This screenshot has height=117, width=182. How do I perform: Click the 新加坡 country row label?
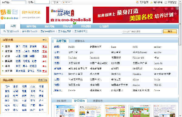point(58,69)
